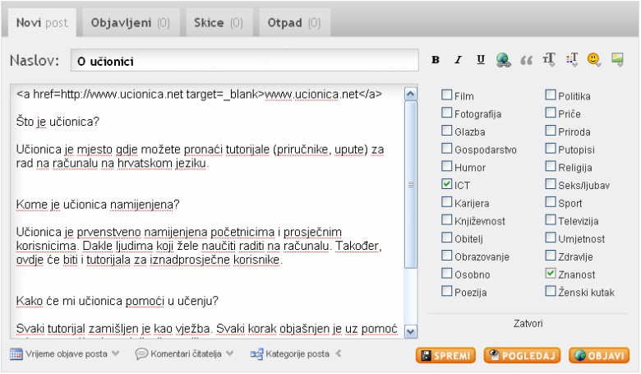Image resolution: width=641 pixels, height=374 pixels.
Task: Check the Glazba category checkbox
Action: 446,131
